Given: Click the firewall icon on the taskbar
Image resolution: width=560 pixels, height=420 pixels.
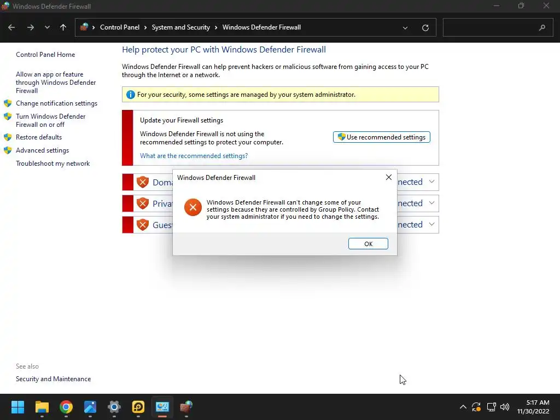Looking at the screenshot, I should (186, 407).
